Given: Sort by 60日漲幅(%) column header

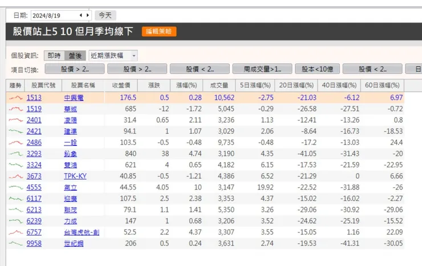Looking at the screenshot, I should 382,86.
